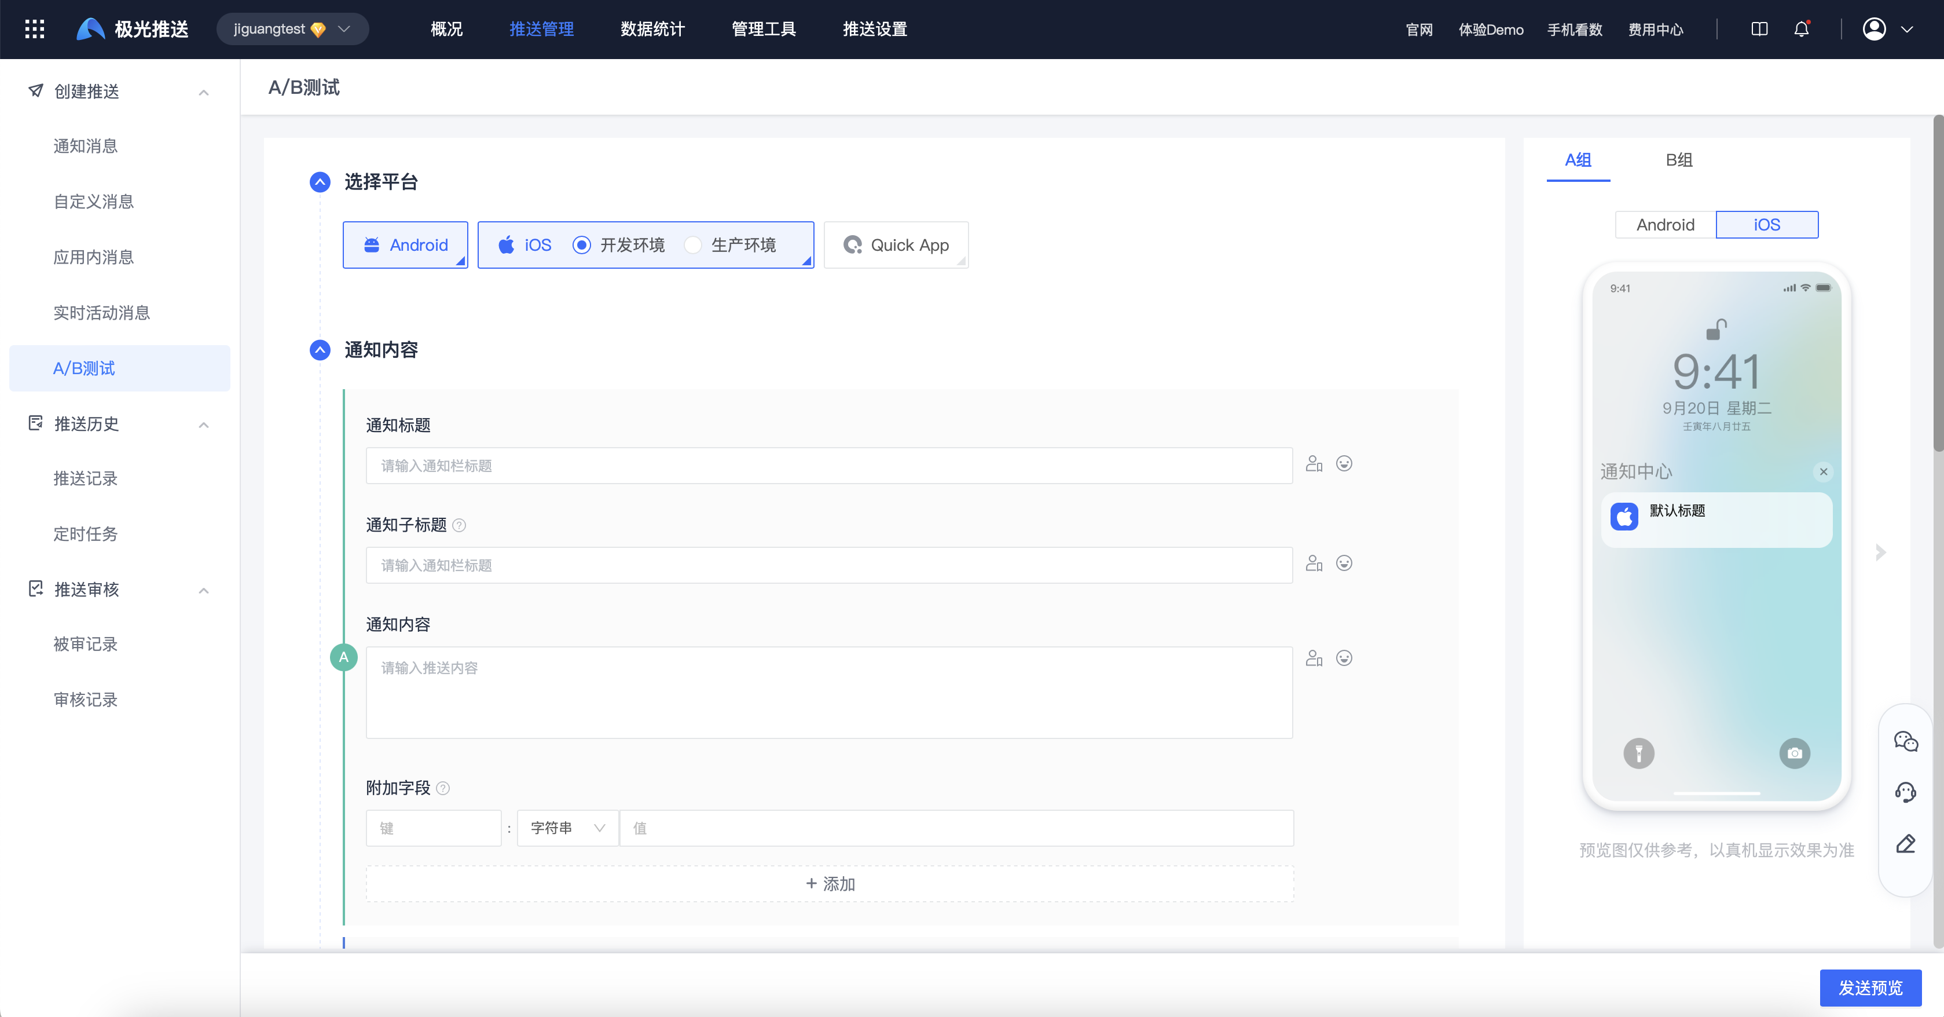
Task: Click the lock icon on phone preview
Action: (1717, 330)
